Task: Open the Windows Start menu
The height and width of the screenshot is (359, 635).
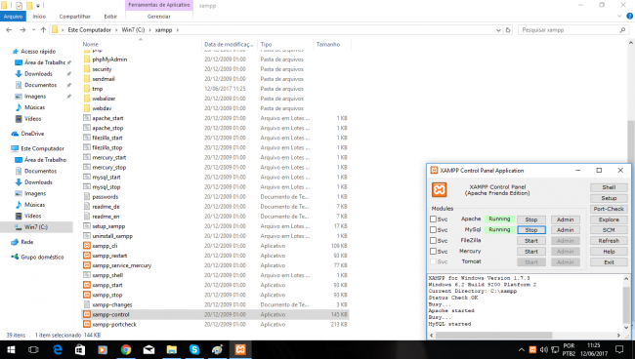Action: click(x=11, y=349)
